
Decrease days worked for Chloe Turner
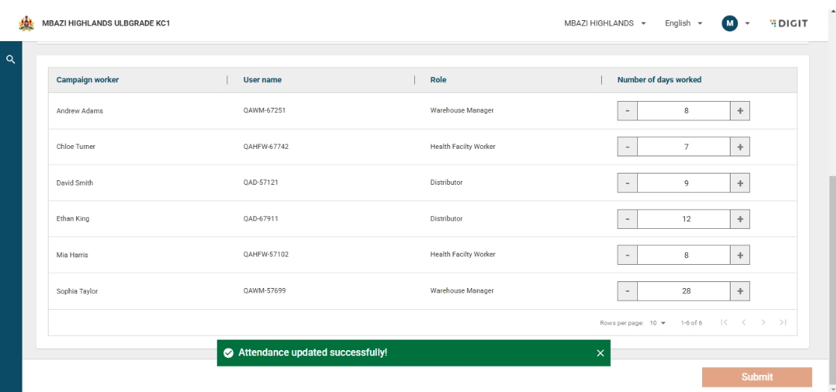tap(627, 147)
